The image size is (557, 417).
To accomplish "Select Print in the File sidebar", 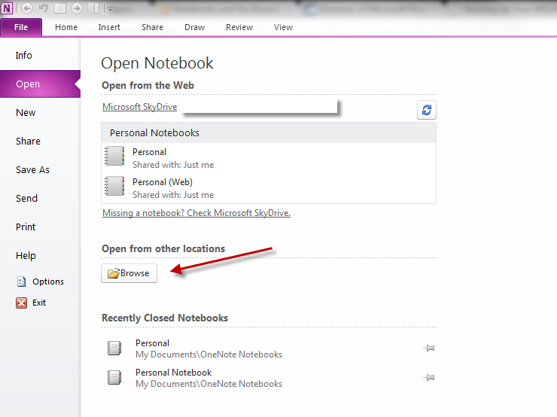I will 26,227.
